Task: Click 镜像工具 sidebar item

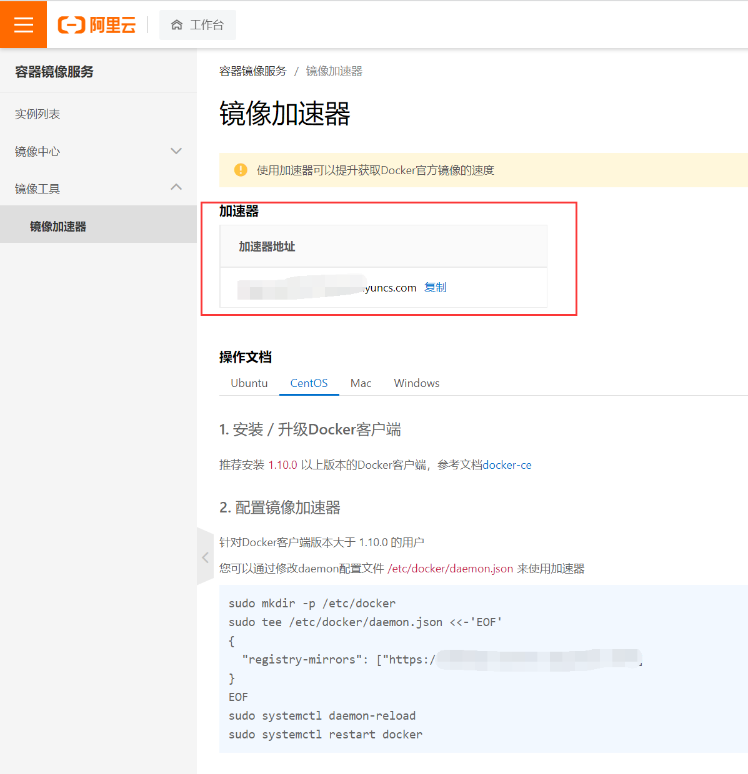Action: point(37,189)
